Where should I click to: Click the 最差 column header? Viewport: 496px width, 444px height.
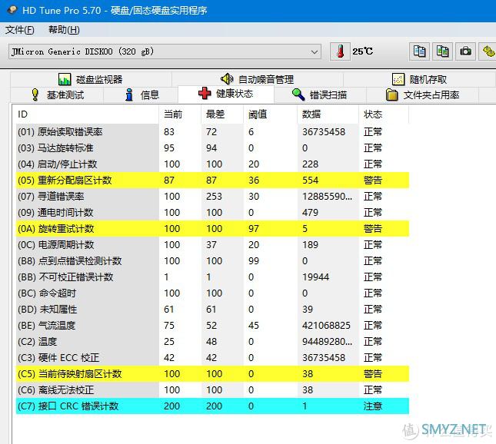point(222,114)
